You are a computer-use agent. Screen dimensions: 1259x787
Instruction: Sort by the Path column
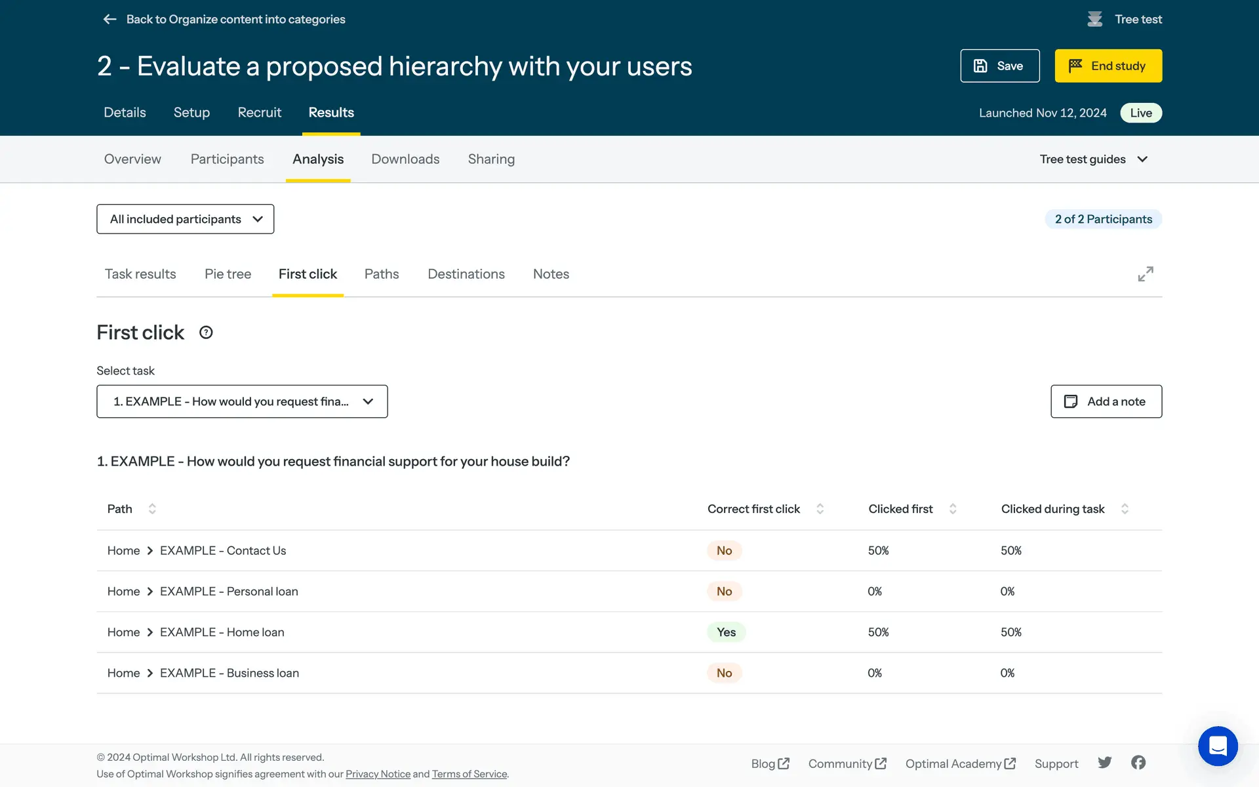click(x=152, y=509)
